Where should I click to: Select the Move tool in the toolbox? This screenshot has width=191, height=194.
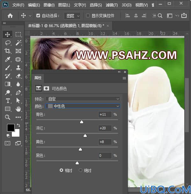[7, 34]
